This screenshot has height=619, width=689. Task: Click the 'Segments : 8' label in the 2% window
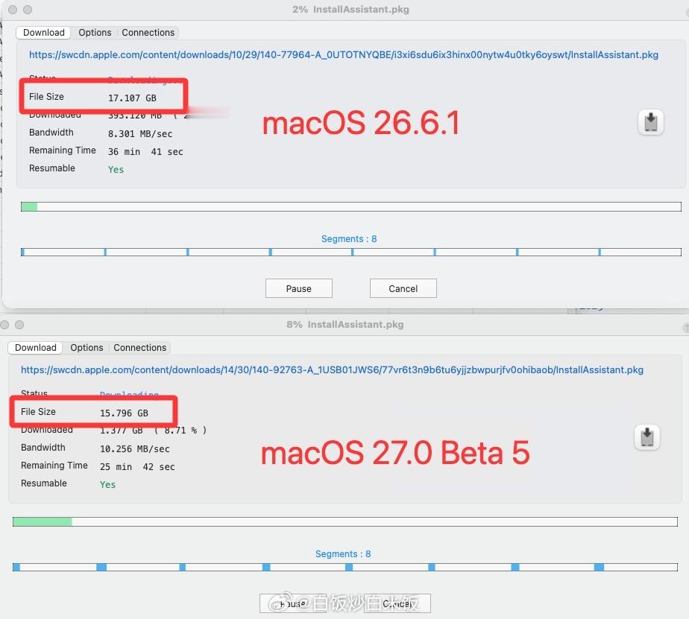(349, 239)
